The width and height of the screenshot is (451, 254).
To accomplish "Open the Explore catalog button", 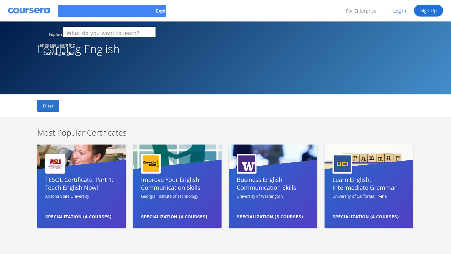I will pyautogui.click(x=112, y=11).
